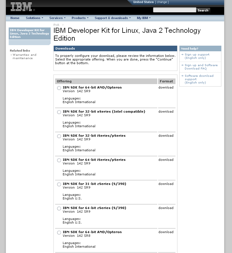Screen dimensions: 232x253
Task: Click the 'Need help?' panel heading
Action: click(200, 48)
